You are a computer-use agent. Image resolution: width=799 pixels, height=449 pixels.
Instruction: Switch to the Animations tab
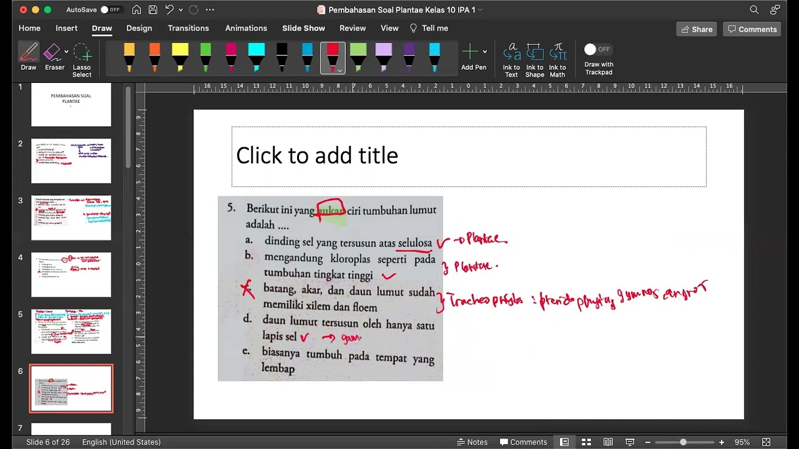pos(246,28)
